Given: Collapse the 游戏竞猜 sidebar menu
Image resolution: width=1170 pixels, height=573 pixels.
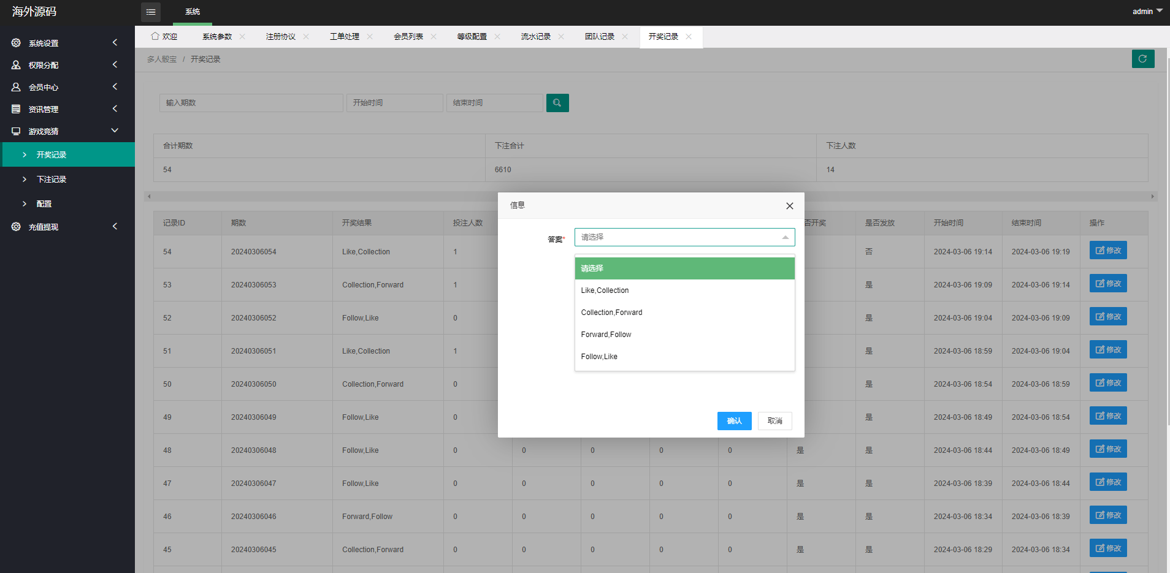Looking at the screenshot, I should [x=115, y=131].
